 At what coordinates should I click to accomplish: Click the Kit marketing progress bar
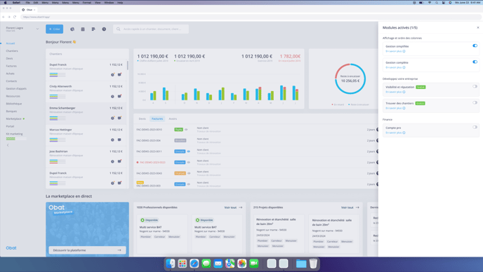tap(16, 139)
